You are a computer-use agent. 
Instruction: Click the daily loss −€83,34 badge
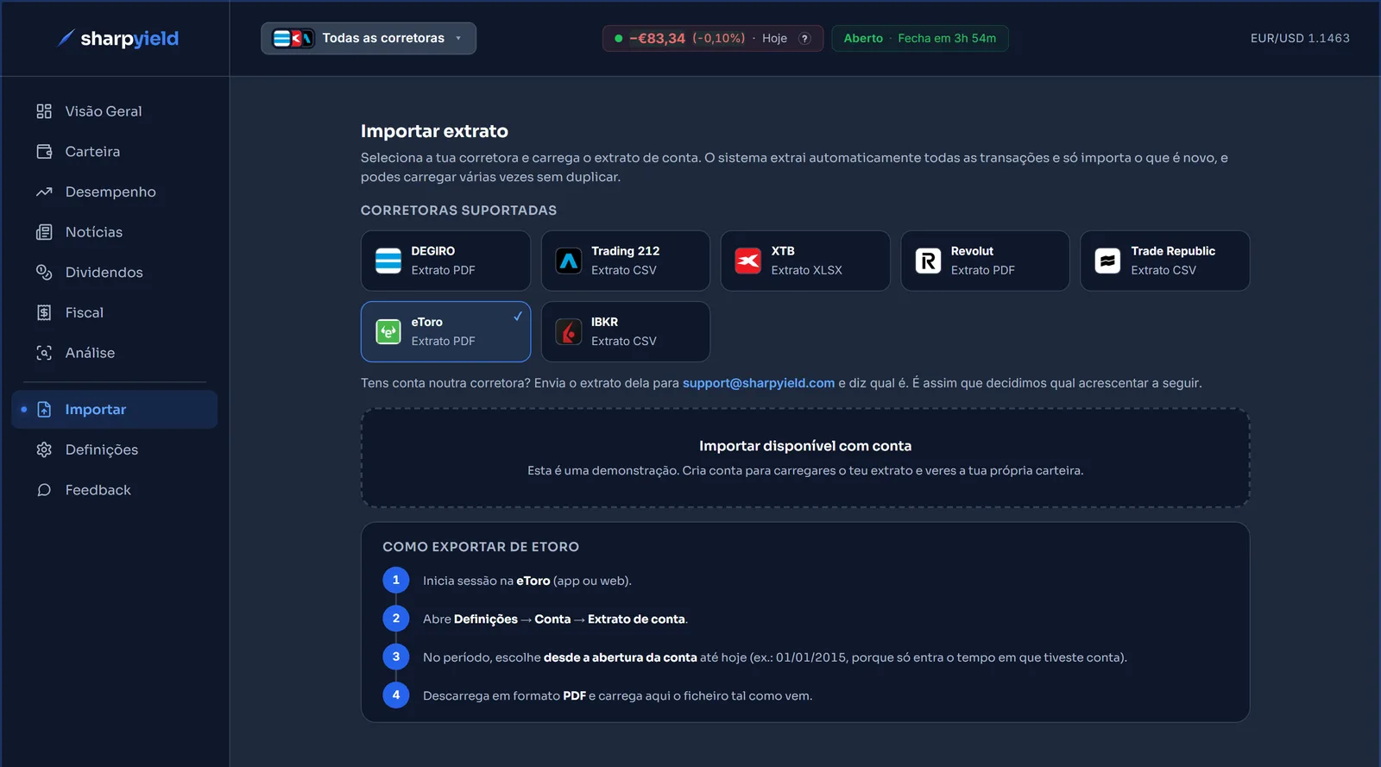[713, 39]
